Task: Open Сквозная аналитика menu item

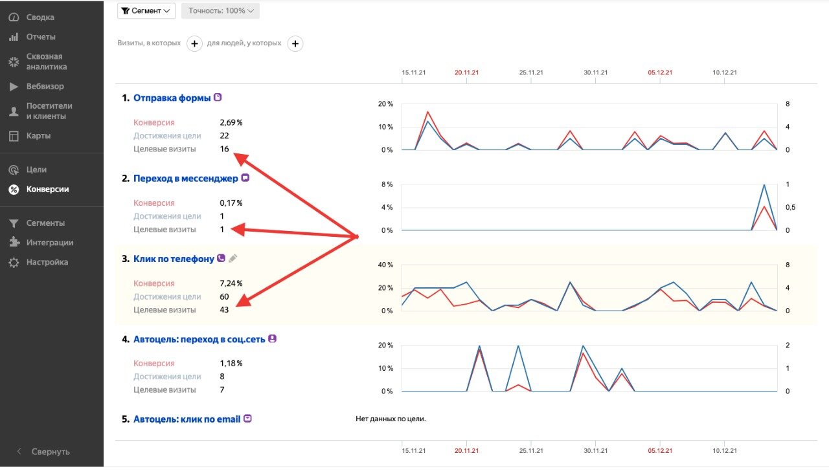Action: click(46, 61)
